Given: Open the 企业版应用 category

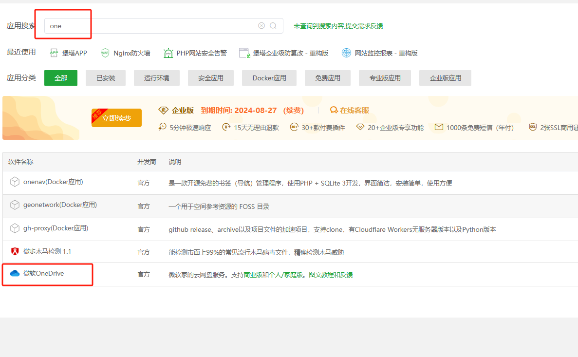Looking at the screenshot, I should 445,78.
